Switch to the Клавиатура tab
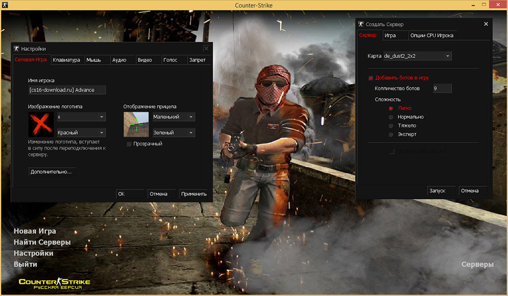Viewport: 508px width, 296px height. [67, 60]
